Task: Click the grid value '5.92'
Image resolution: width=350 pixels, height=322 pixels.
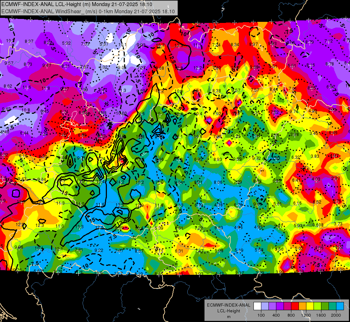Action: click(x=66, y=43)
